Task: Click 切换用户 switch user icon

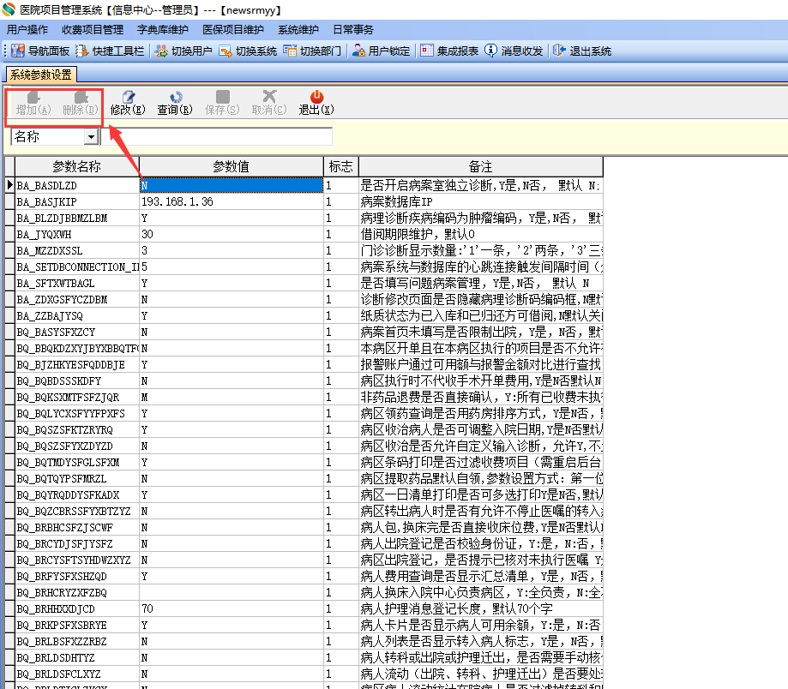Action: click(183, 51)
